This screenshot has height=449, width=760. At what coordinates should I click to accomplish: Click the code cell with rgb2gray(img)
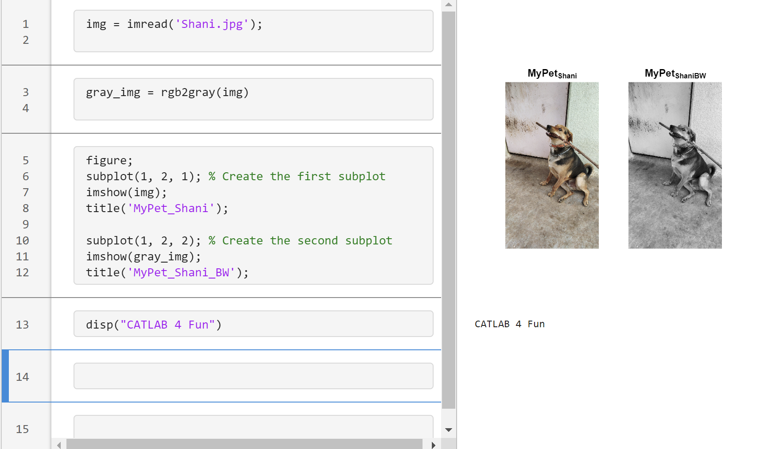(x=253, y=99)
